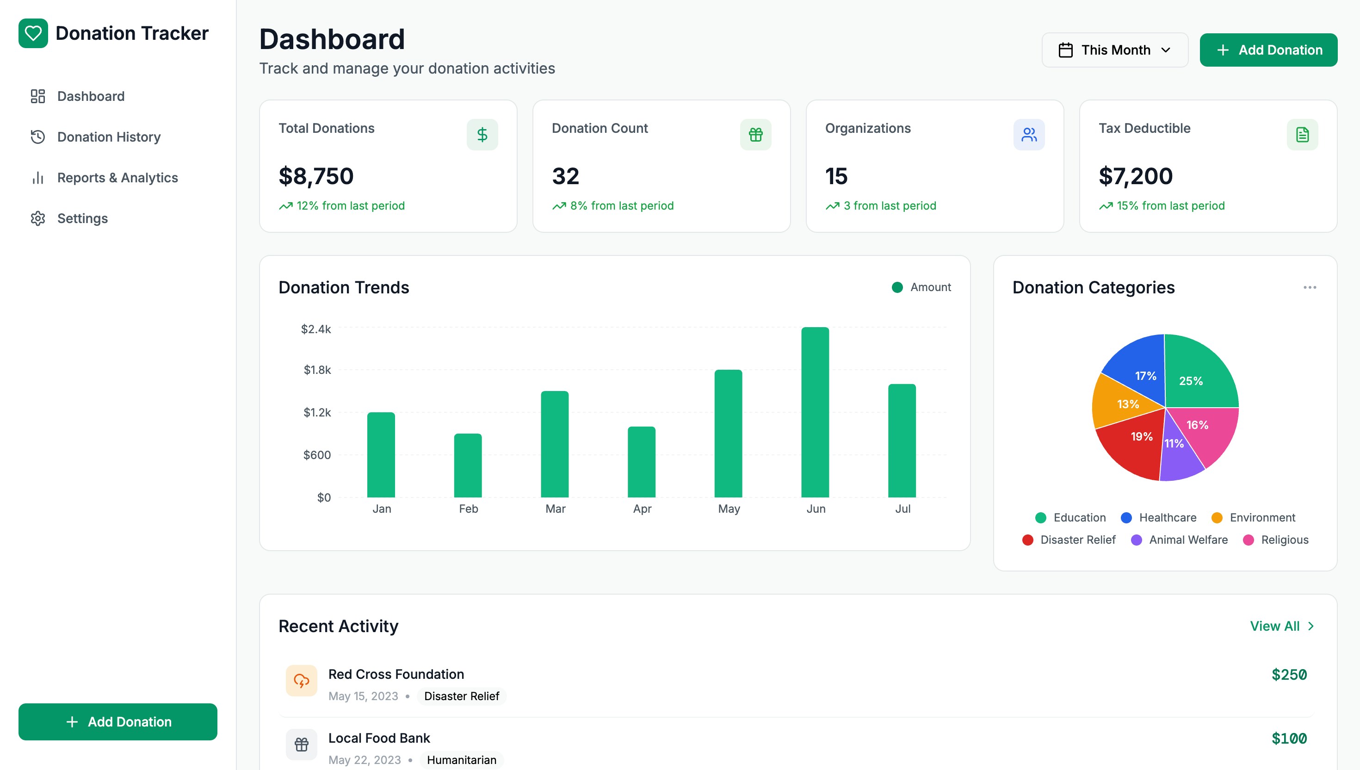Click the dollar icon on Total Donations card
This screenshot has width=1360, height=770.
click(482, 134)
